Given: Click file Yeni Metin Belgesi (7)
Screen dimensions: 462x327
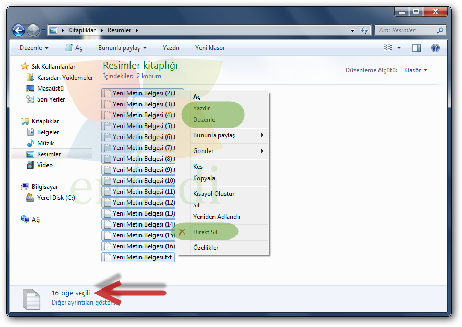Looking at the screenshot, I should [x=138, y=148].
